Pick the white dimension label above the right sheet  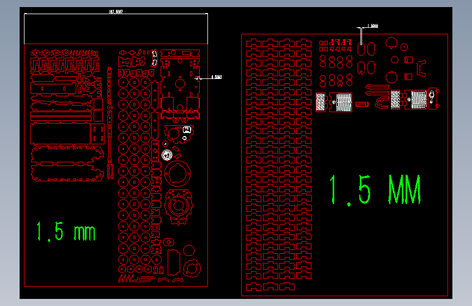[373, 26]
